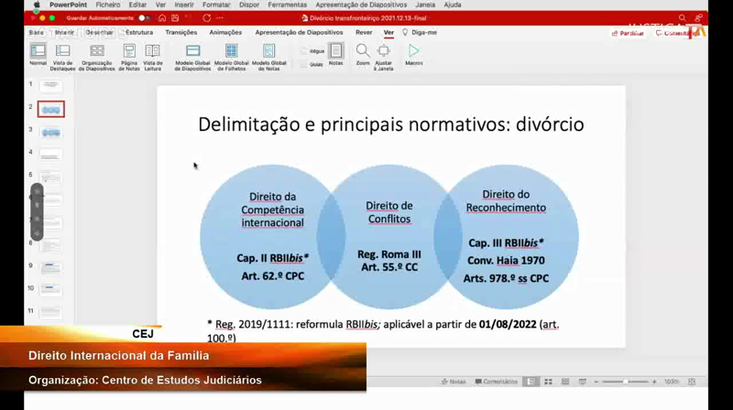Select slide 3 thumbnail in panel
Viewport: 733px width, 410px height.
tap(51, 132)
